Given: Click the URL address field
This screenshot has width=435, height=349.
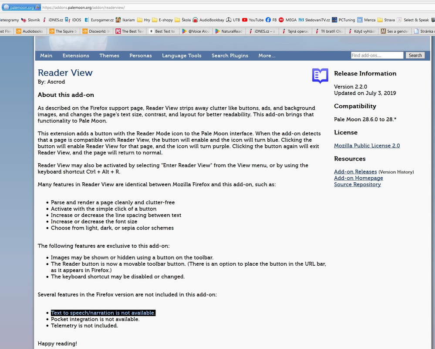Looking at the screenshot, I should pos(238,7).
